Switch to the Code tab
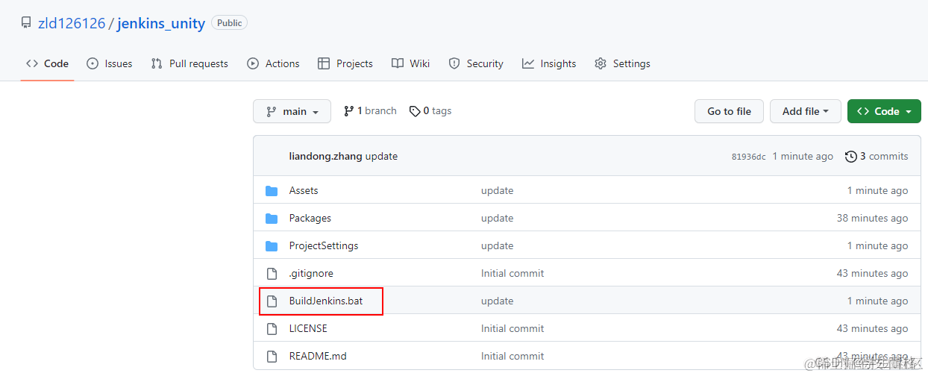 [x=47, y=63]
